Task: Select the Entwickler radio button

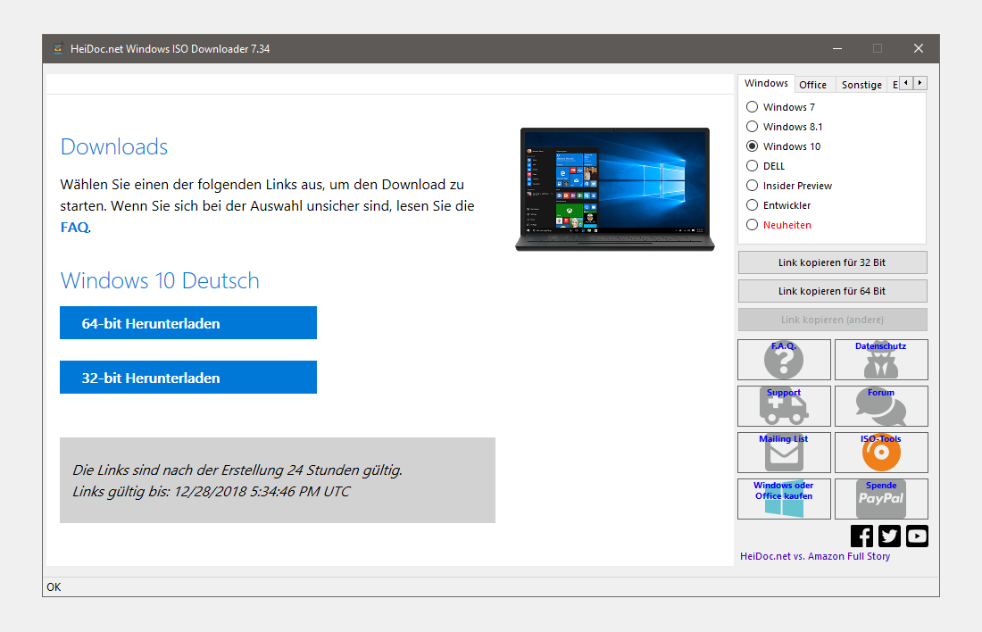Action: coord(753,205)
